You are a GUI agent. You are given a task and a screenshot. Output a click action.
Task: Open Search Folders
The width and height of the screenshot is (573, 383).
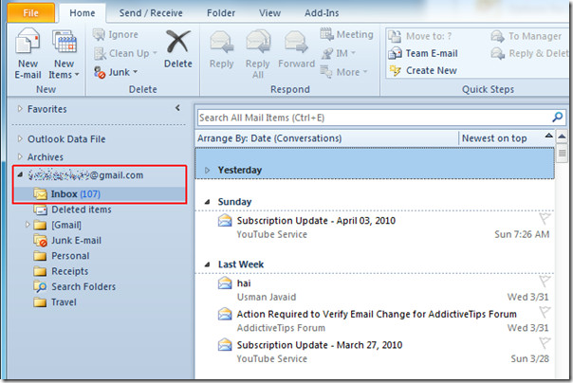74,286
